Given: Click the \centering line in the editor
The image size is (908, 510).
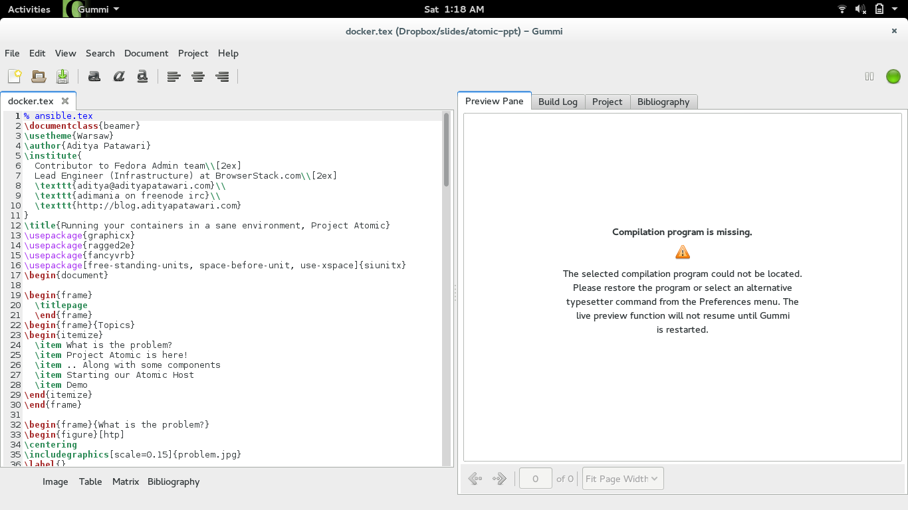Looking at the screenshot, I should coord(51,444).
